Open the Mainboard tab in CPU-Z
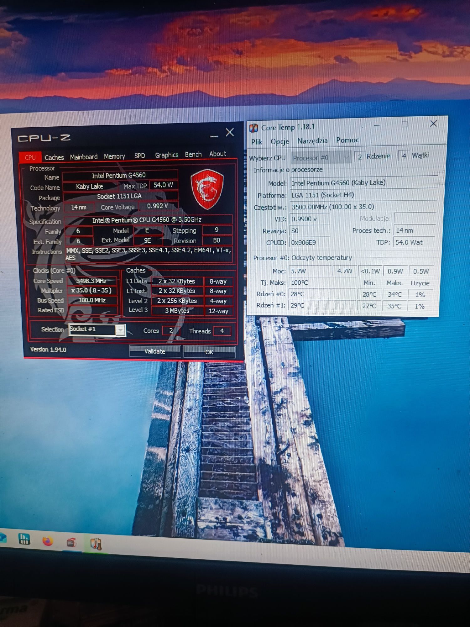 84,157
